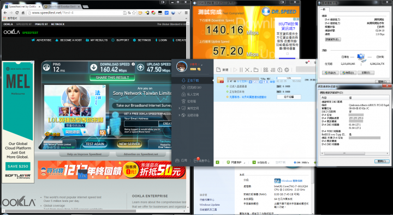Open the MY RESULTS page

pos(97,40)
